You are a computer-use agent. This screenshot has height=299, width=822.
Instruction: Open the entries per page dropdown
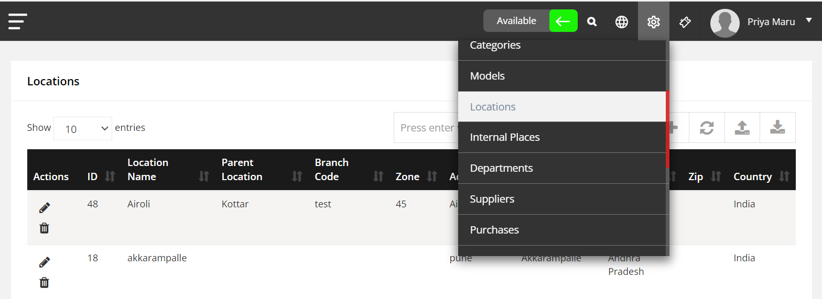pyautogui.click(x=83, y=128)
